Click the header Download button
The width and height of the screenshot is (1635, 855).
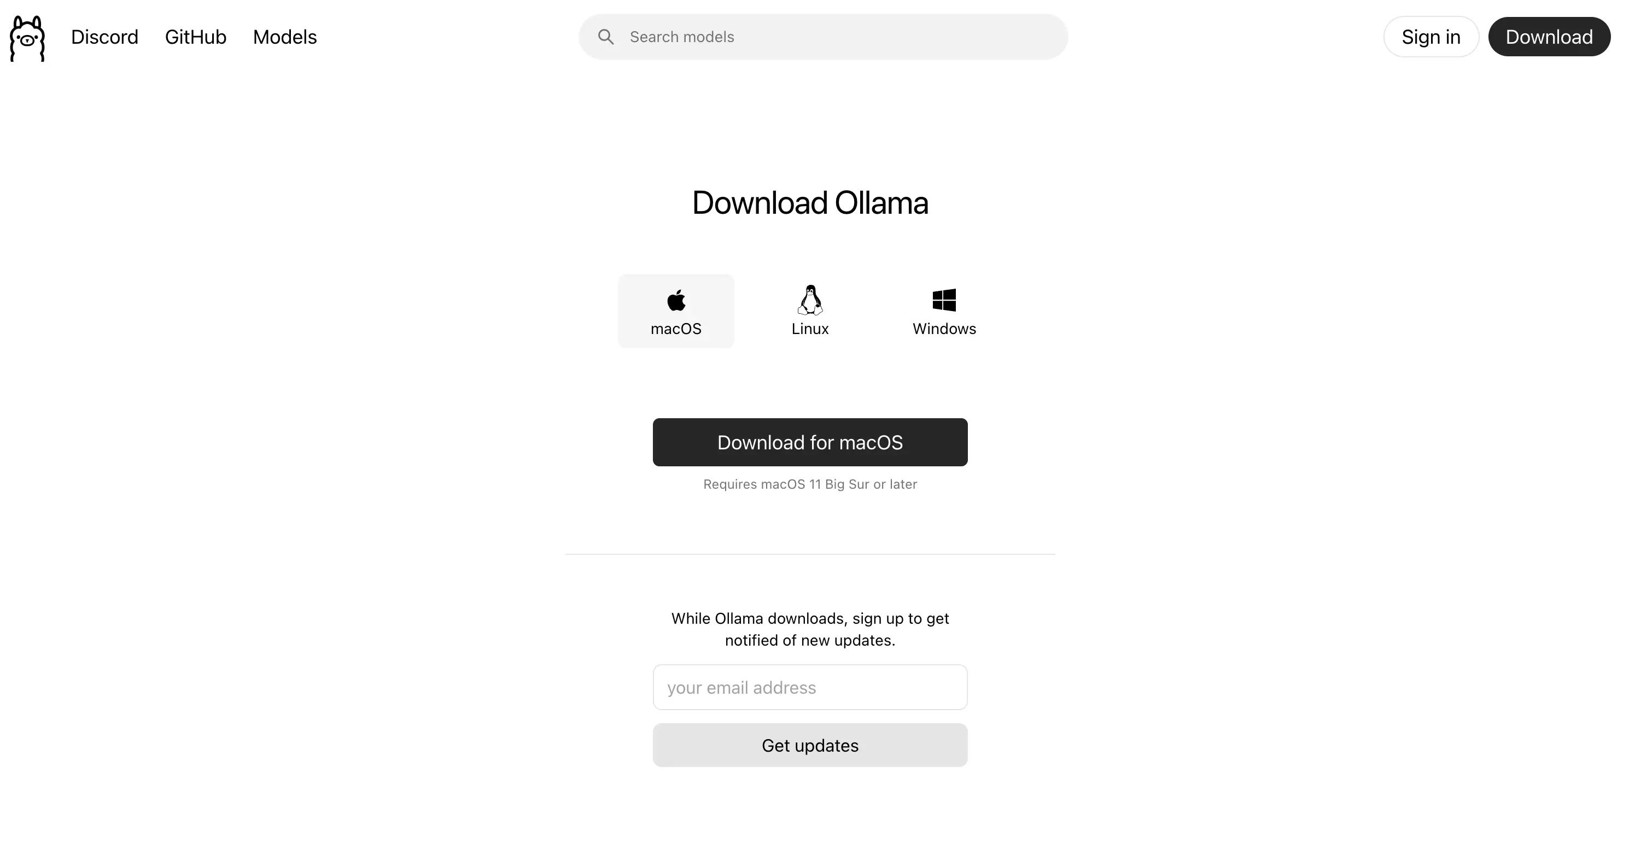(1549, 37)
